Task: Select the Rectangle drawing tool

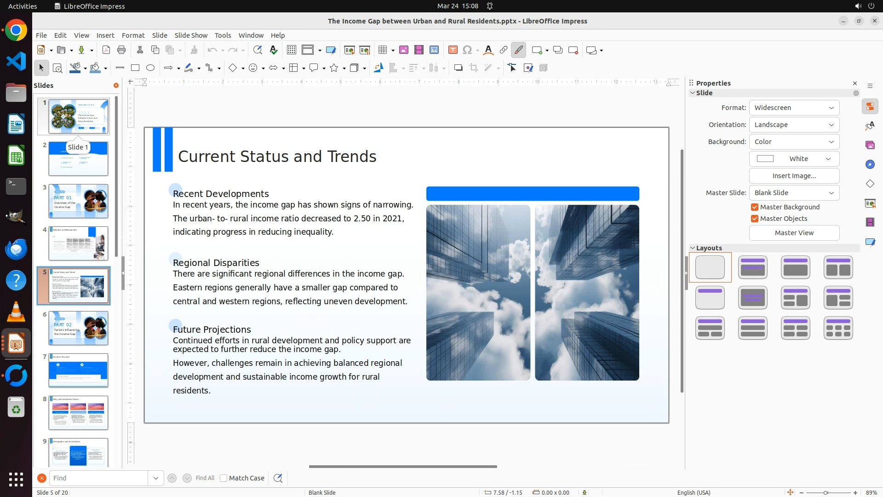Action: click(x=135, y=68)
